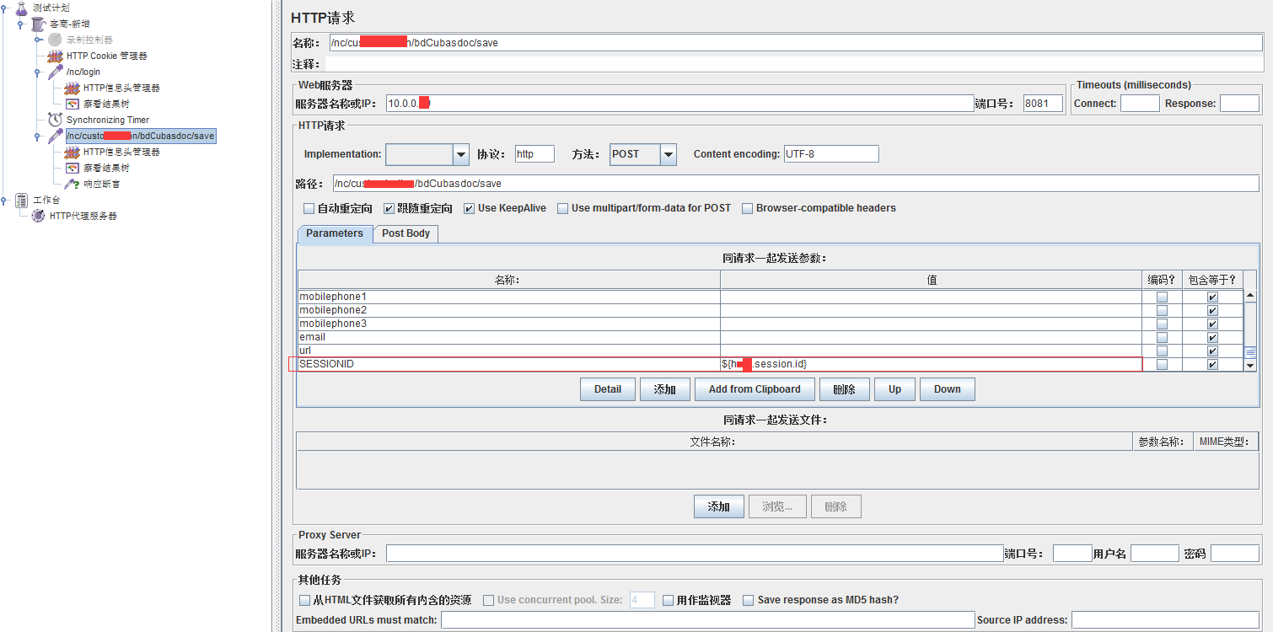Open the HTTP 方法 dropdown showing POST
The width and height of the screenshot is (1273, 632).
[x=669, y=154]
